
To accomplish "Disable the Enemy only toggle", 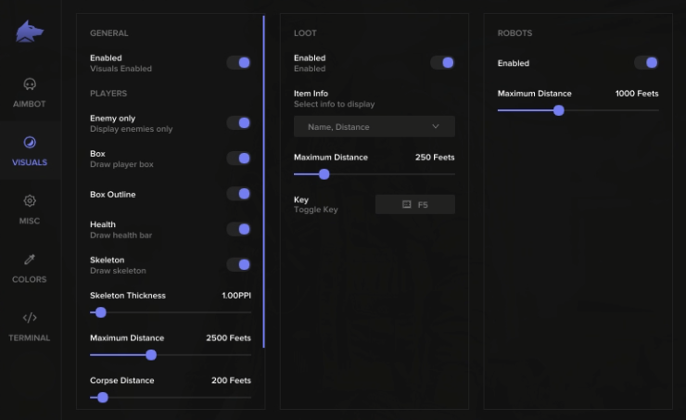I will 238,123.
